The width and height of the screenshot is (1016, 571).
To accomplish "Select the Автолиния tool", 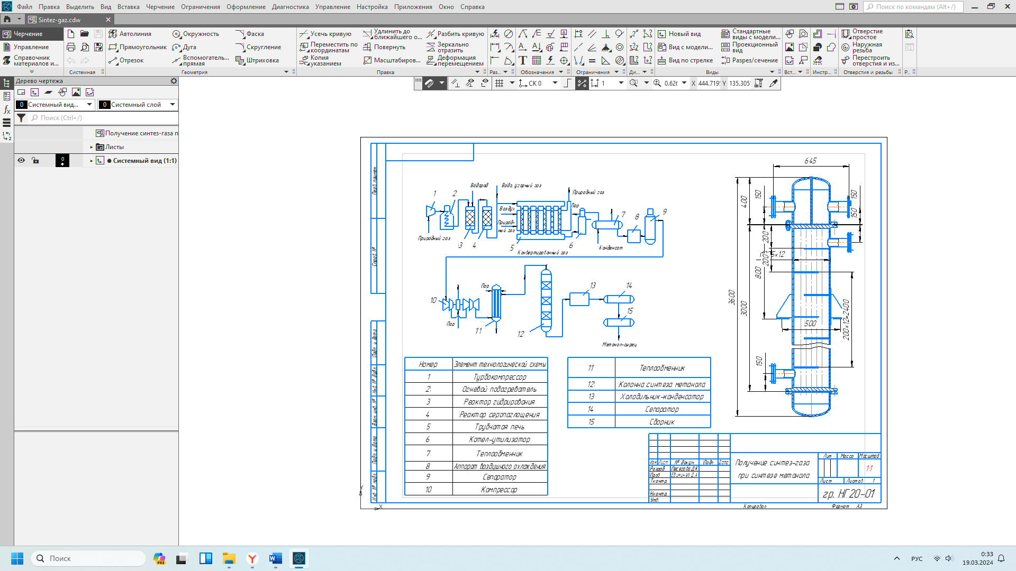I will coord(130,34).
